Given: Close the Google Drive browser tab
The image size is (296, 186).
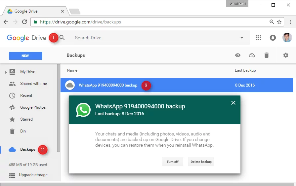Looking at the screenshot, I should point(63,11).
